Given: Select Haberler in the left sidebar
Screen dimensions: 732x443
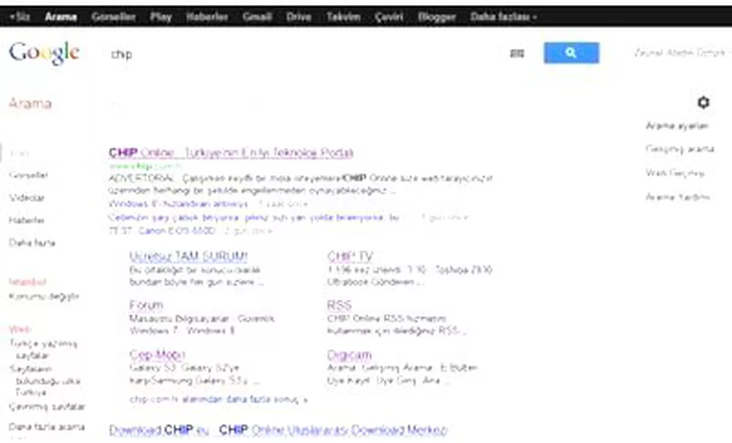Looking at the screenshot, I should [x=27, y=220].
